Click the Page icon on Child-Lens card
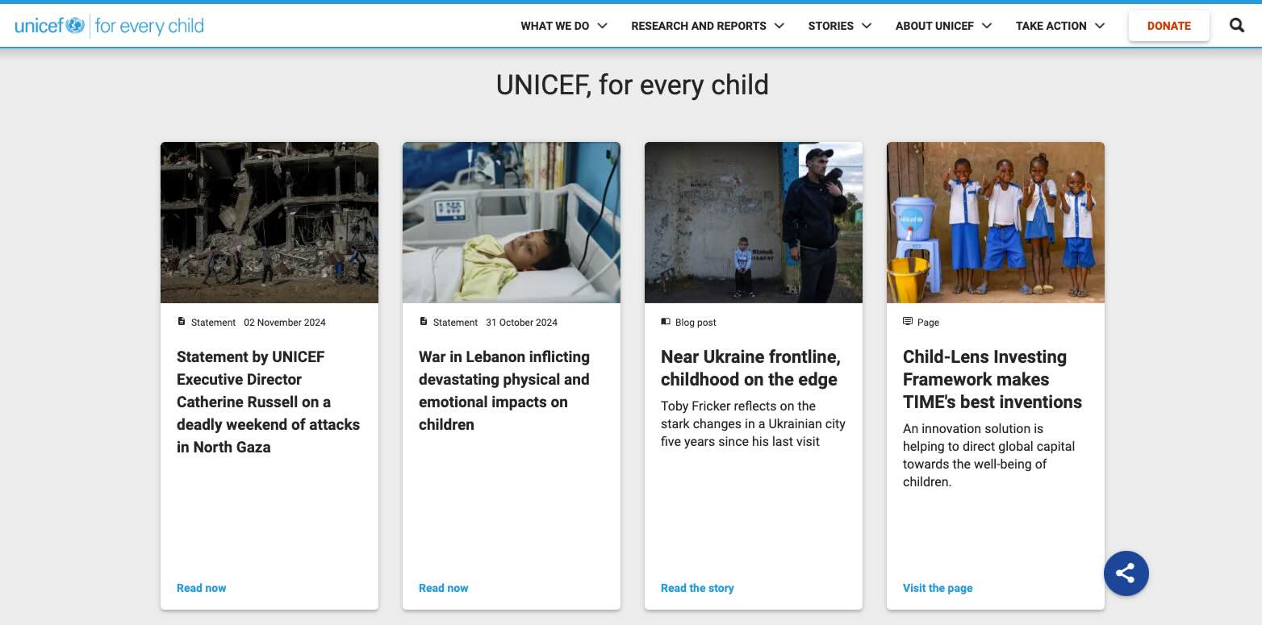This screenshot has width=1262, height=625. coord(908,322)
